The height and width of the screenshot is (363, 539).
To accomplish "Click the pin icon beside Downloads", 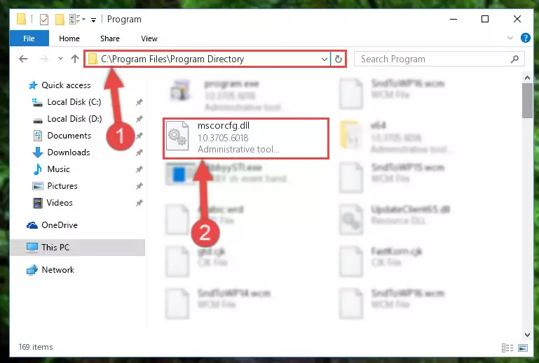I will [x=139, y=152].
